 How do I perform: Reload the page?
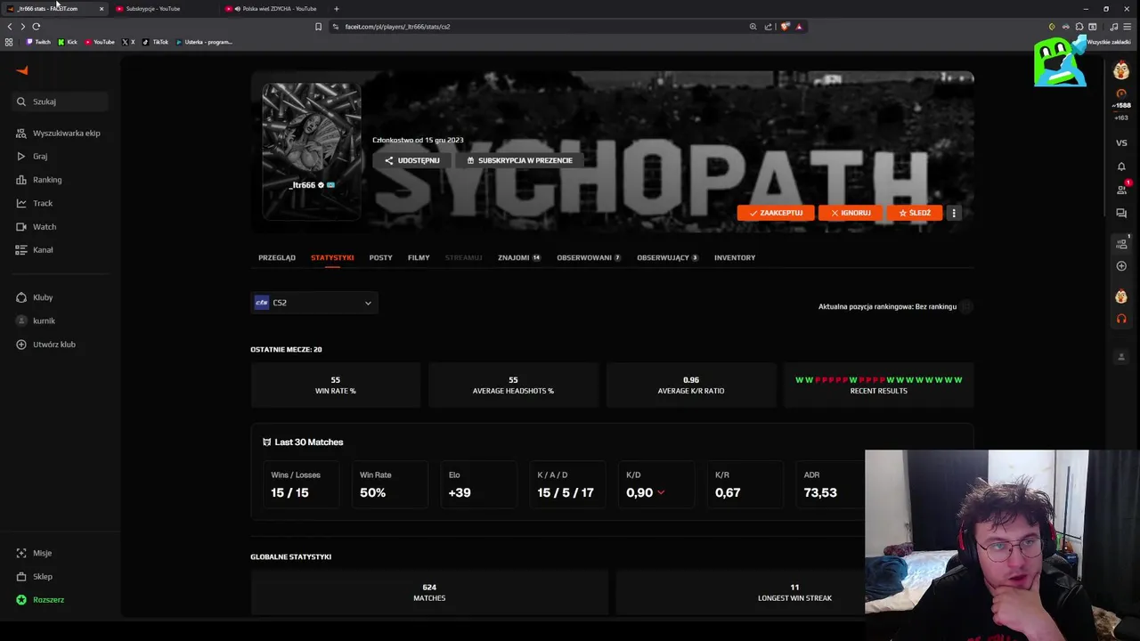[x=36, y=27]
